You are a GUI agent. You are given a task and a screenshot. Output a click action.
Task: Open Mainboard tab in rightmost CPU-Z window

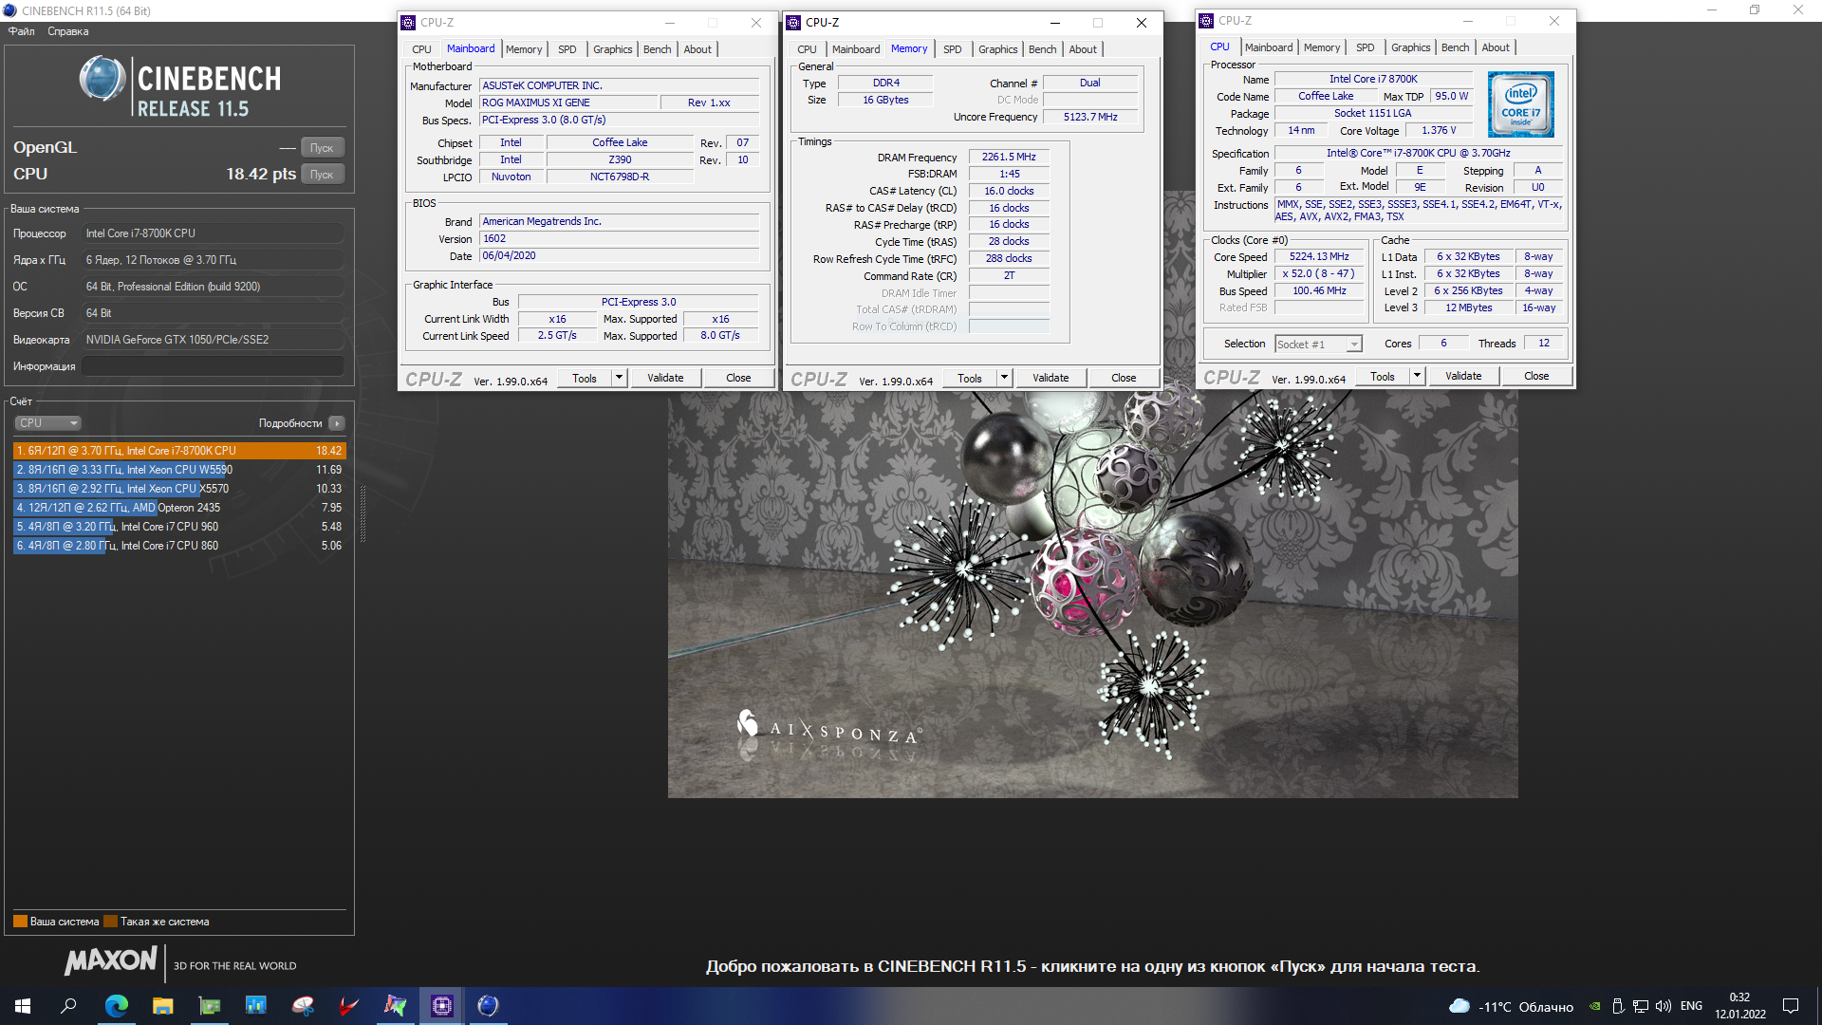click(x=1269, y=47)
